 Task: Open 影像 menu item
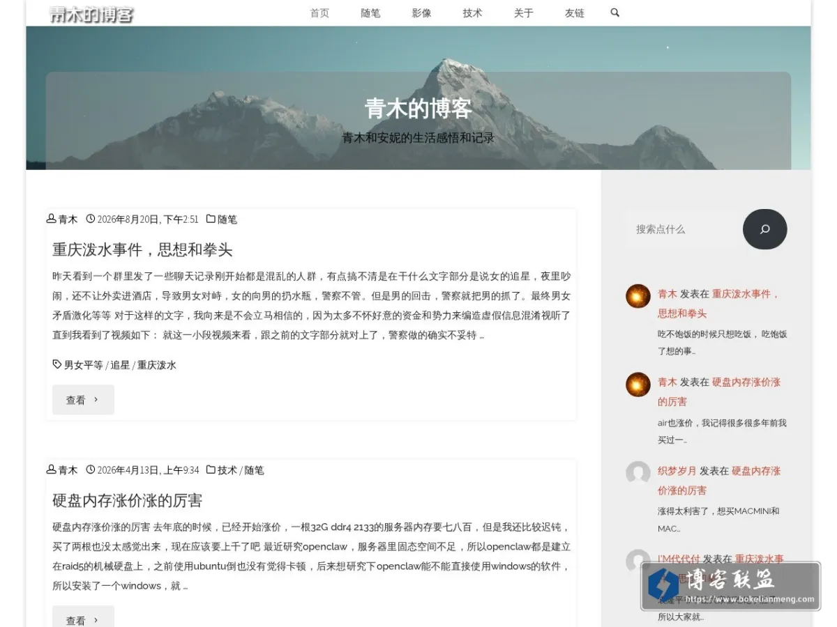point(421,13)
